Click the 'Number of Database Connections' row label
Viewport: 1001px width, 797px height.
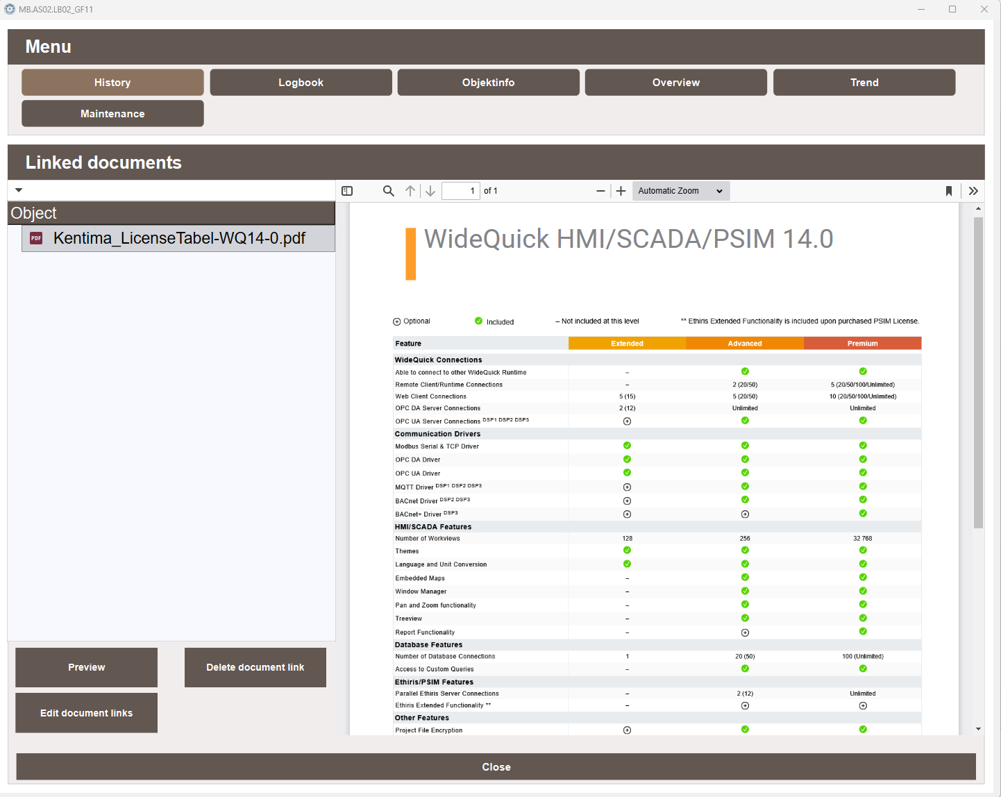(445, 656)
